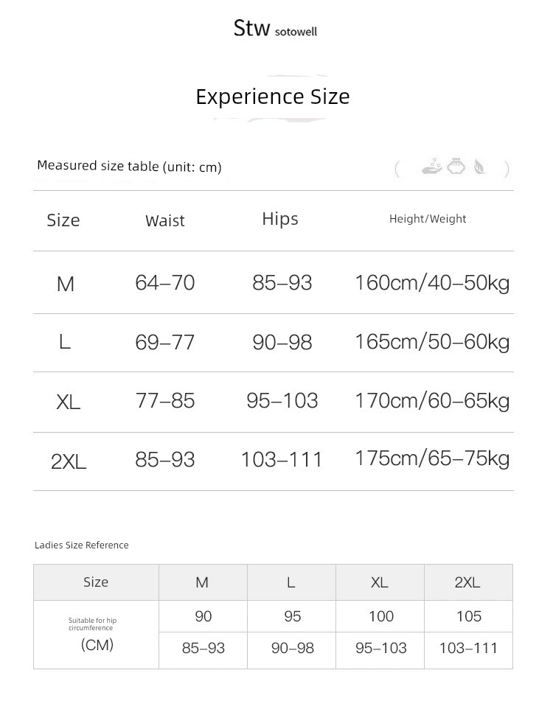Click the L size waist value 69–77

coord(165,343)
